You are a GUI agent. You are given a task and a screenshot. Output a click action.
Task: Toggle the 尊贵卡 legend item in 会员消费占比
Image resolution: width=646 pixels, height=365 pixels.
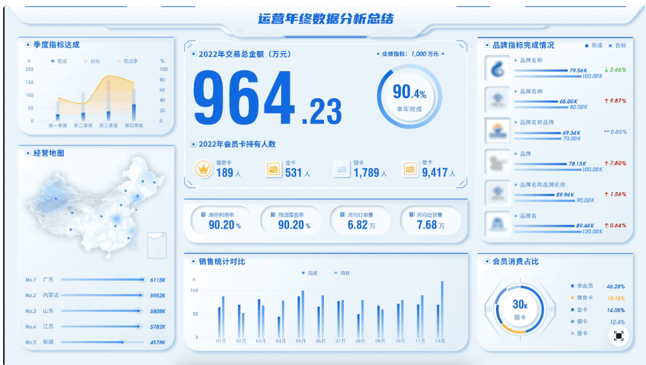point(582,298)
